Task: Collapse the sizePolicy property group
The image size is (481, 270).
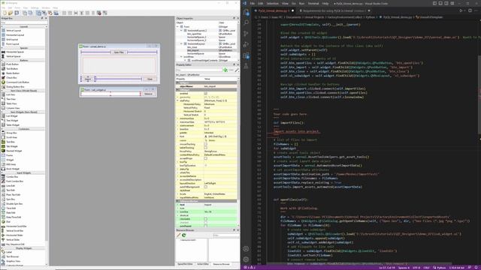Action: pyautogui.click(x=177, y=100)
